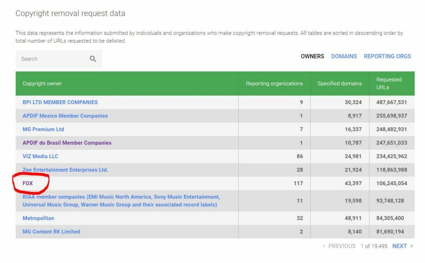Click the search magnifier icon
The height and width of the screenshot is (263, 425).
coord(93,59)
